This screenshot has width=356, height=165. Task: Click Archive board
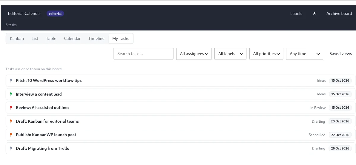pyautogui.click(x=339, y=14)
